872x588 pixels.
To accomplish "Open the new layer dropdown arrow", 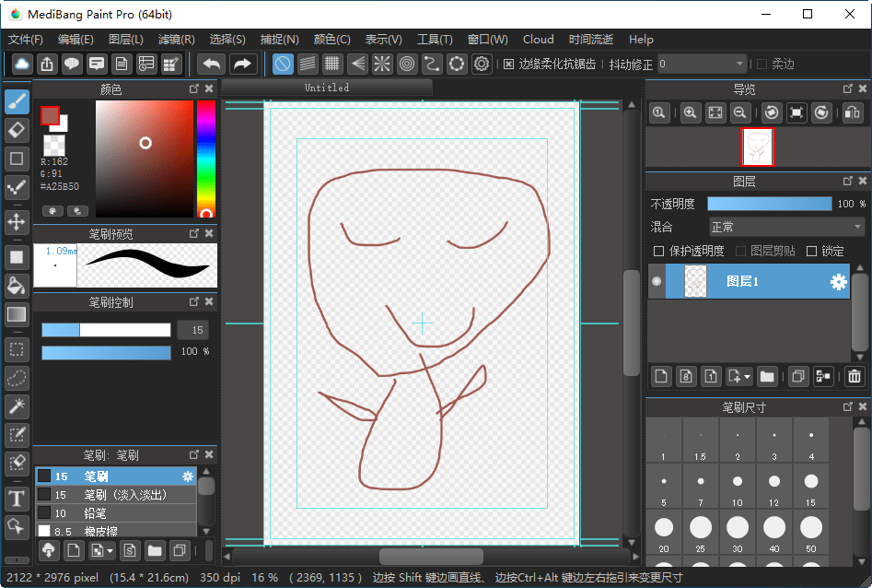I will (x=747, y=376).
